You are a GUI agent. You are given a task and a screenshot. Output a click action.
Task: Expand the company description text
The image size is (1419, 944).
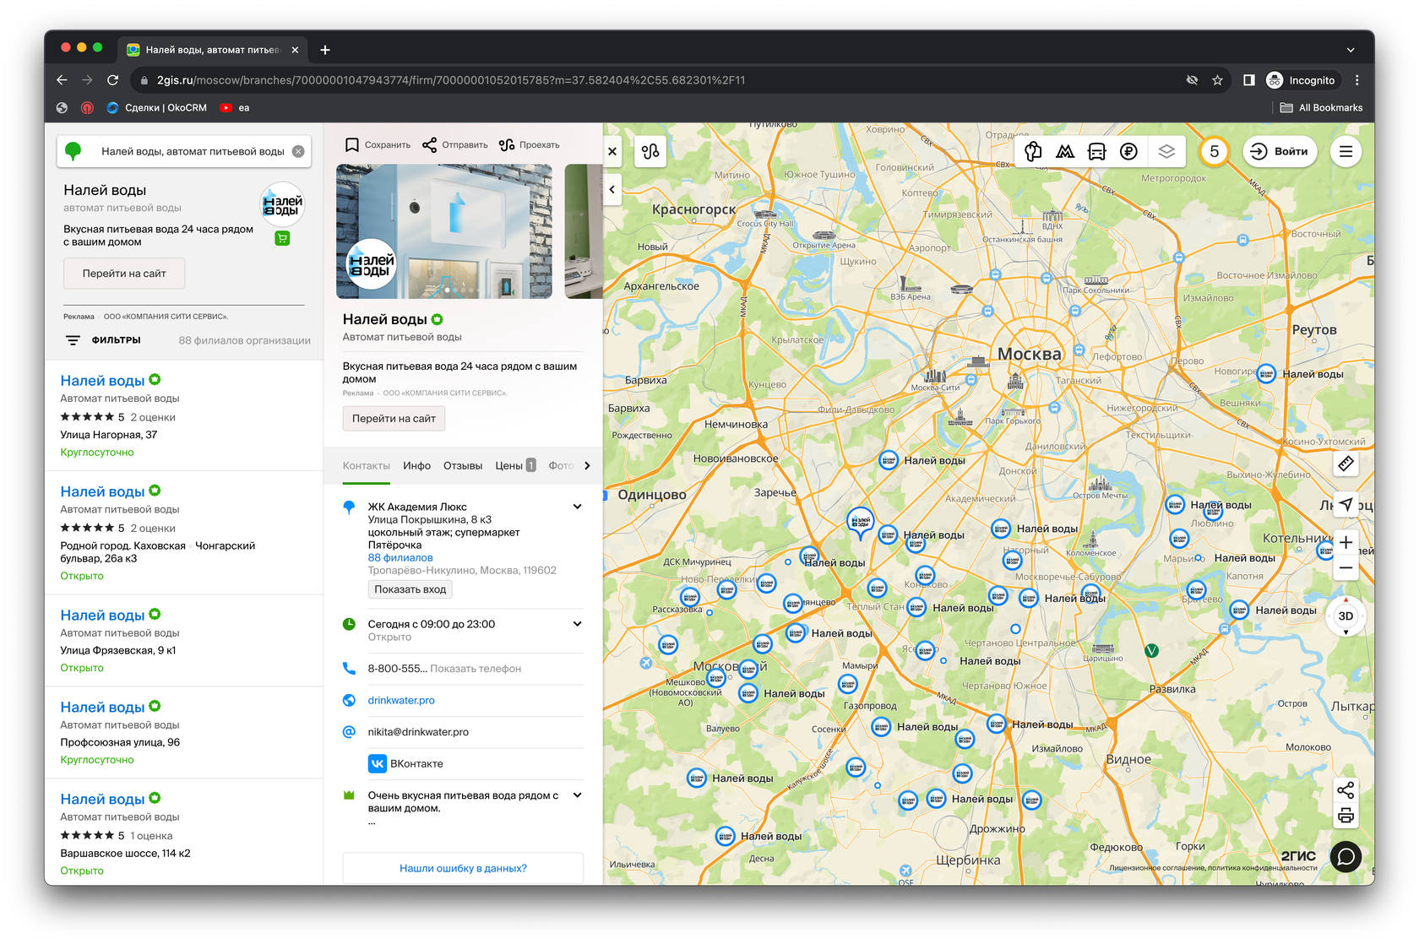(577, 795)
